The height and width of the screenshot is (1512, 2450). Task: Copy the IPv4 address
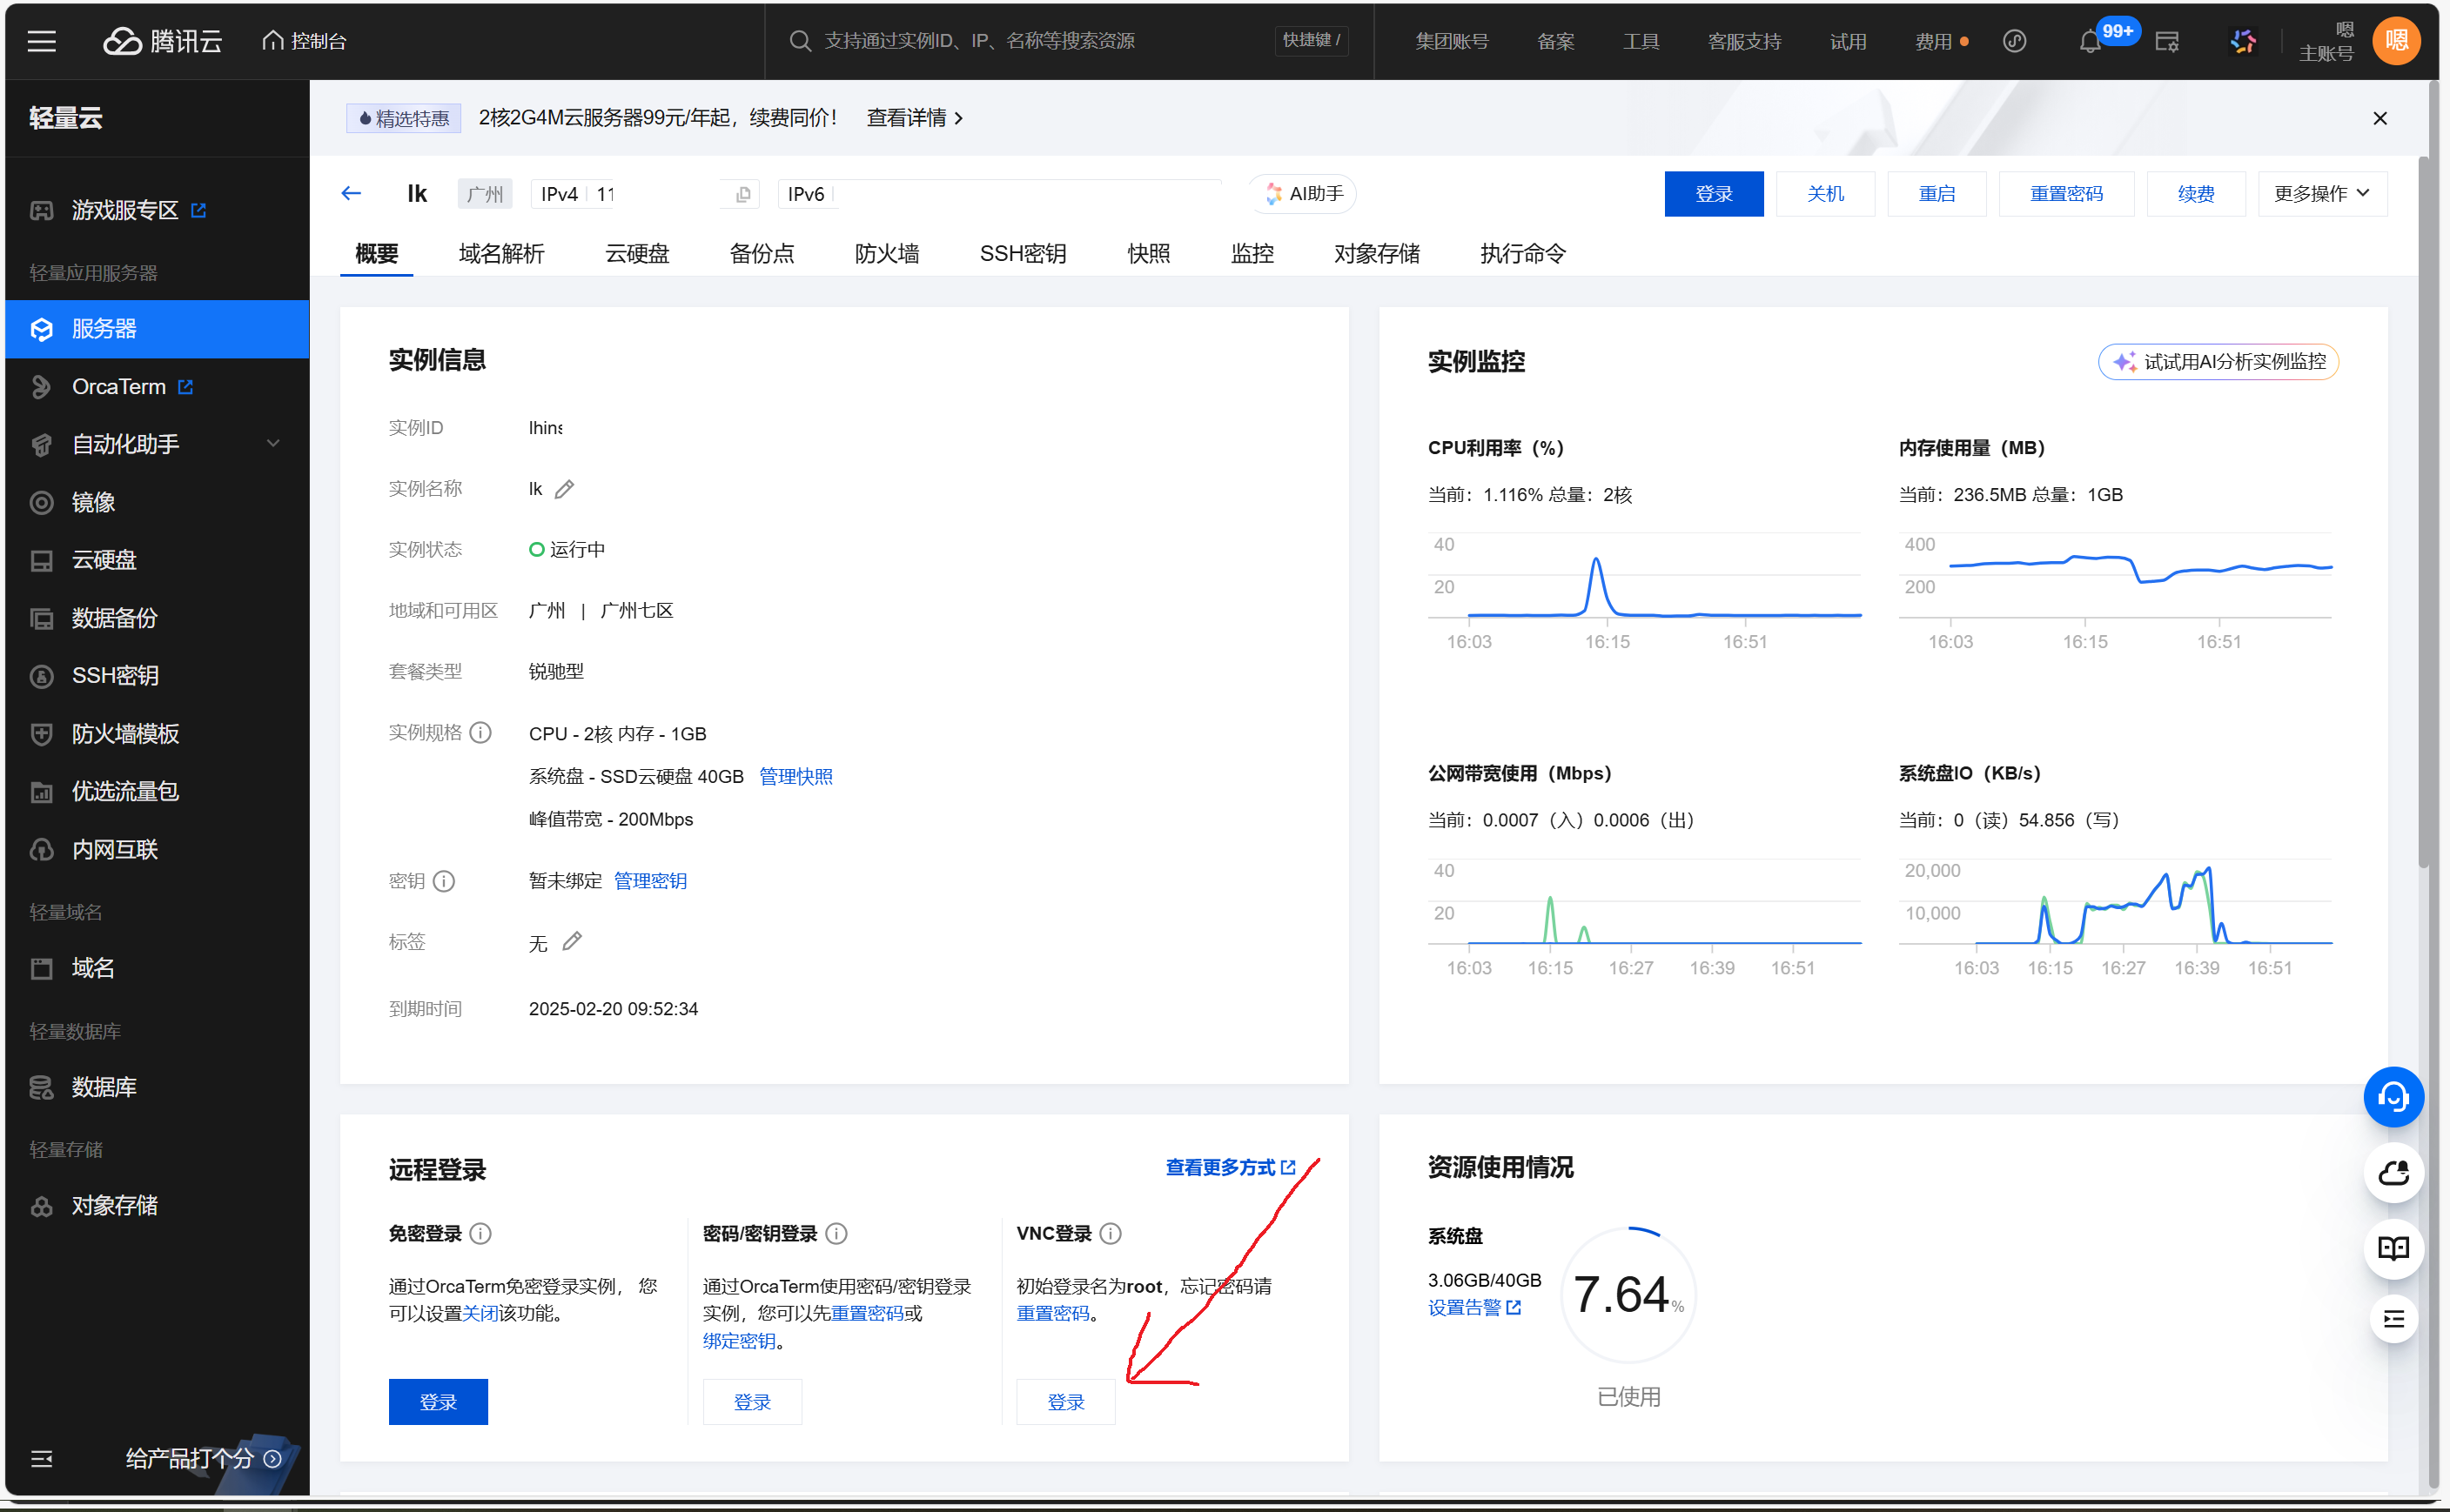(742, 194)
